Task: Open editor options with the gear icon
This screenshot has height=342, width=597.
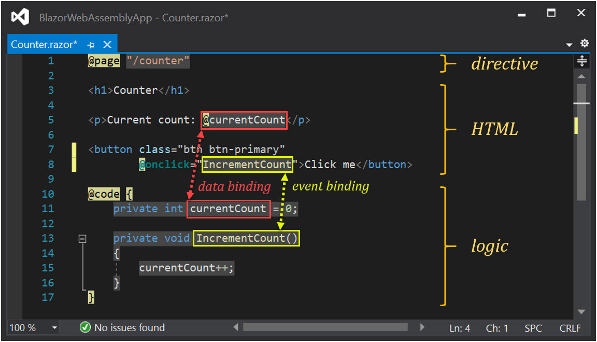Action: (x=585, y=43)
